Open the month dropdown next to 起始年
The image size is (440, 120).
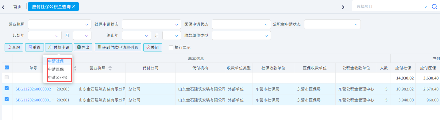82,35
